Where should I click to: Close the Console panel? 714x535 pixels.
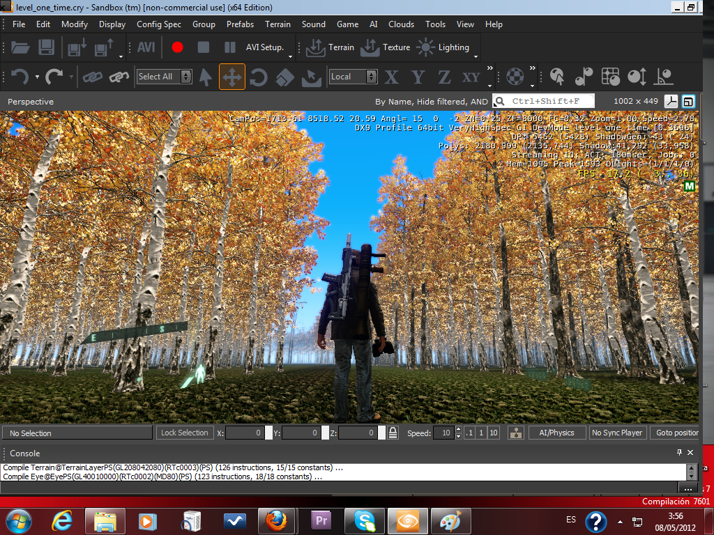(x=690, y=452)
